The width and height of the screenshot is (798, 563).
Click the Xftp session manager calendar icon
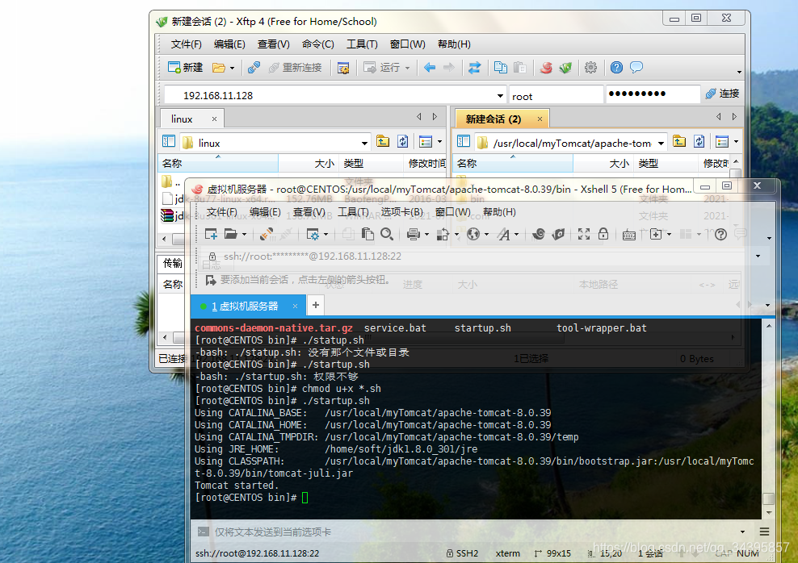tap(343, 68)
